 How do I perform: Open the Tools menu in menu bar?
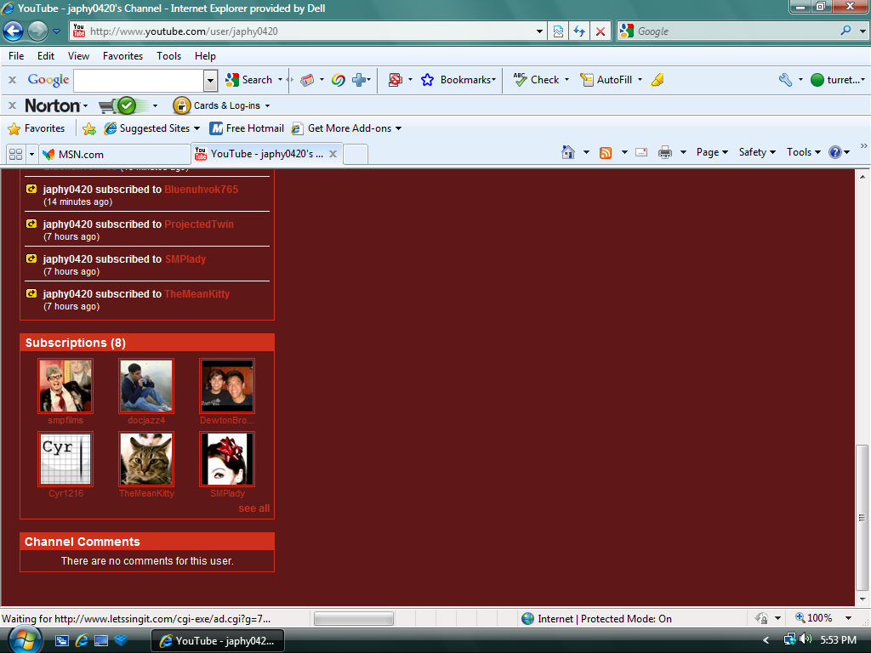[169, 56]
